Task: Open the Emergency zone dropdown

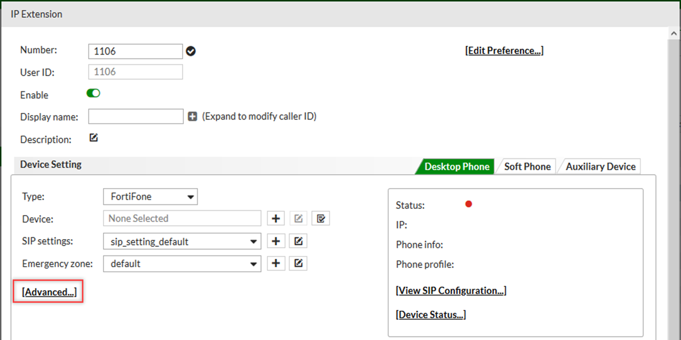Action: (x=182, y=264)
